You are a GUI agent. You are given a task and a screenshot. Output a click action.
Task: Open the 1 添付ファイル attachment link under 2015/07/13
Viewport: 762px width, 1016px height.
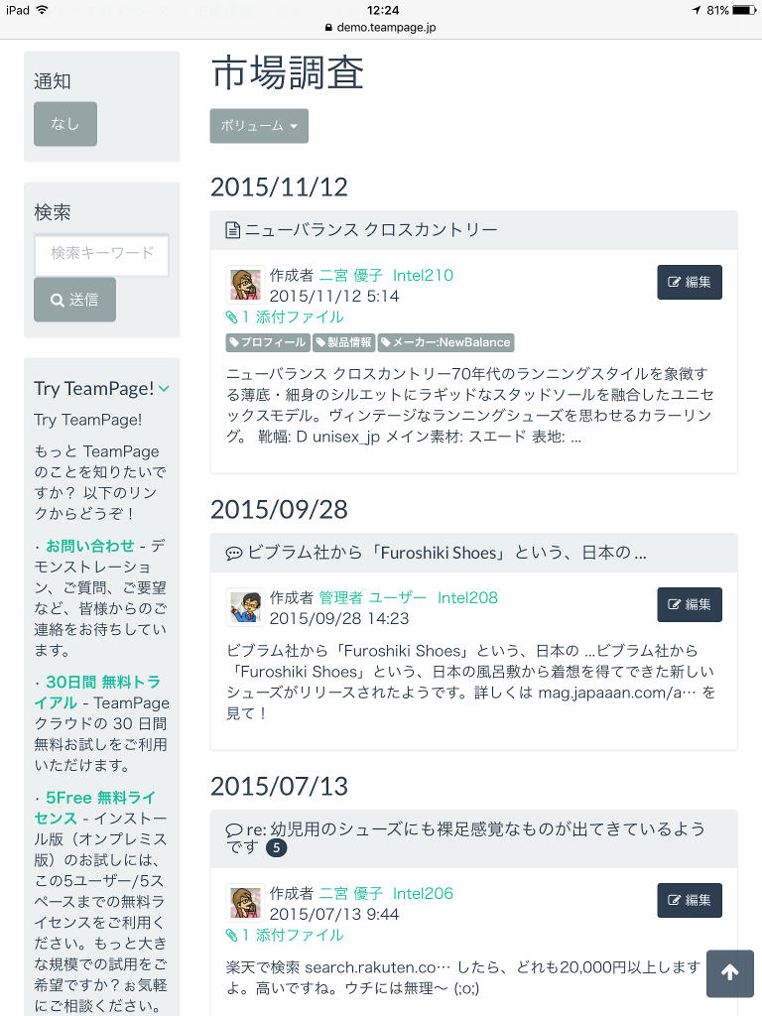285,935
